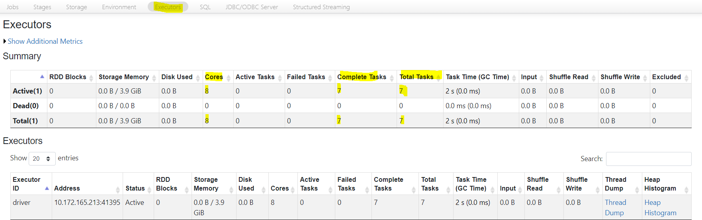The height and width of the screenshot is (220, 702).
Task: Click the Search input field
Action: 648,159
